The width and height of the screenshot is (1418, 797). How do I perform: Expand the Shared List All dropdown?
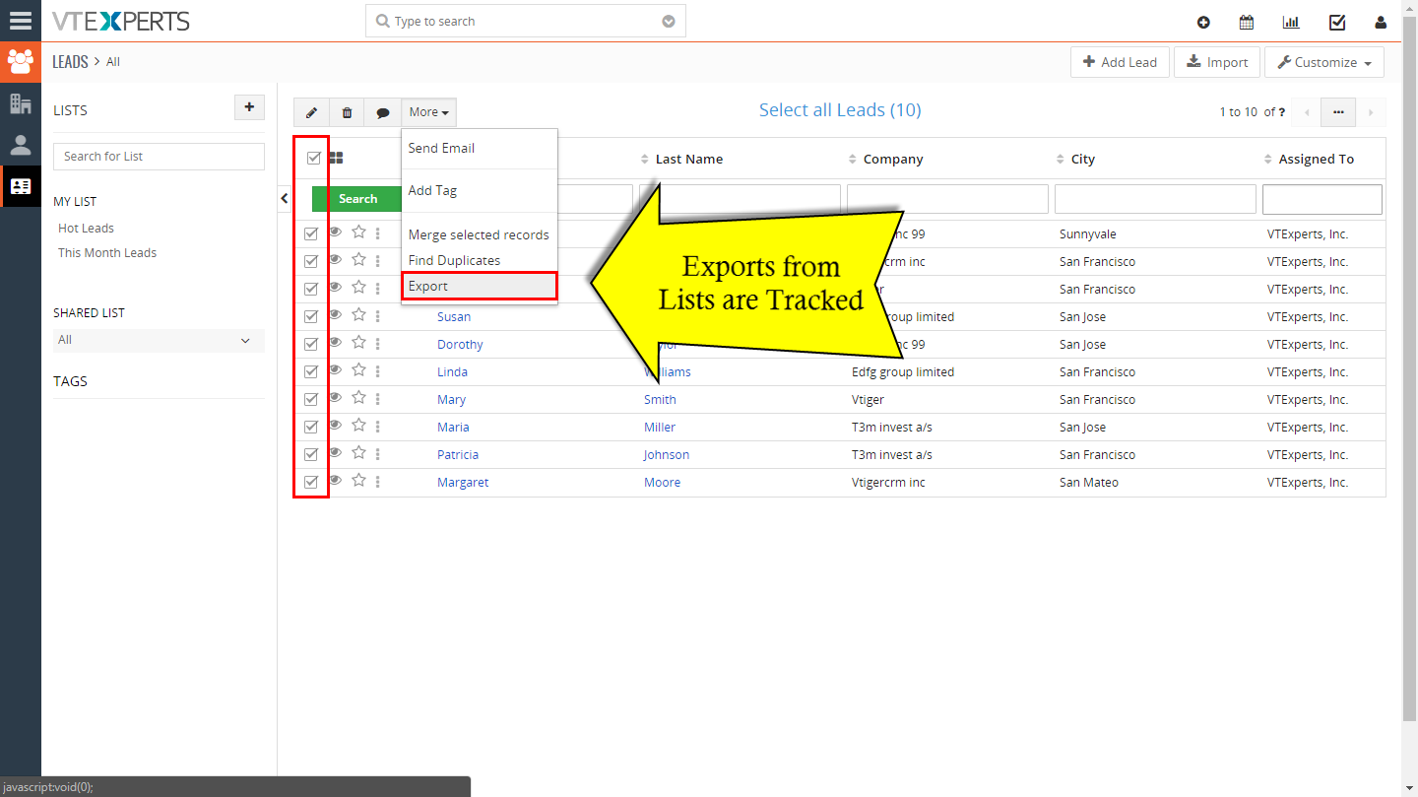pyautogui.click(x=159, y=340)
